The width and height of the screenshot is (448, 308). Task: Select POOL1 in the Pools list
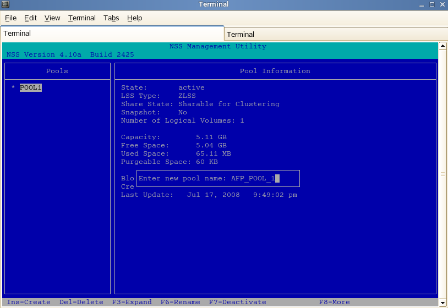pos(31,87)
